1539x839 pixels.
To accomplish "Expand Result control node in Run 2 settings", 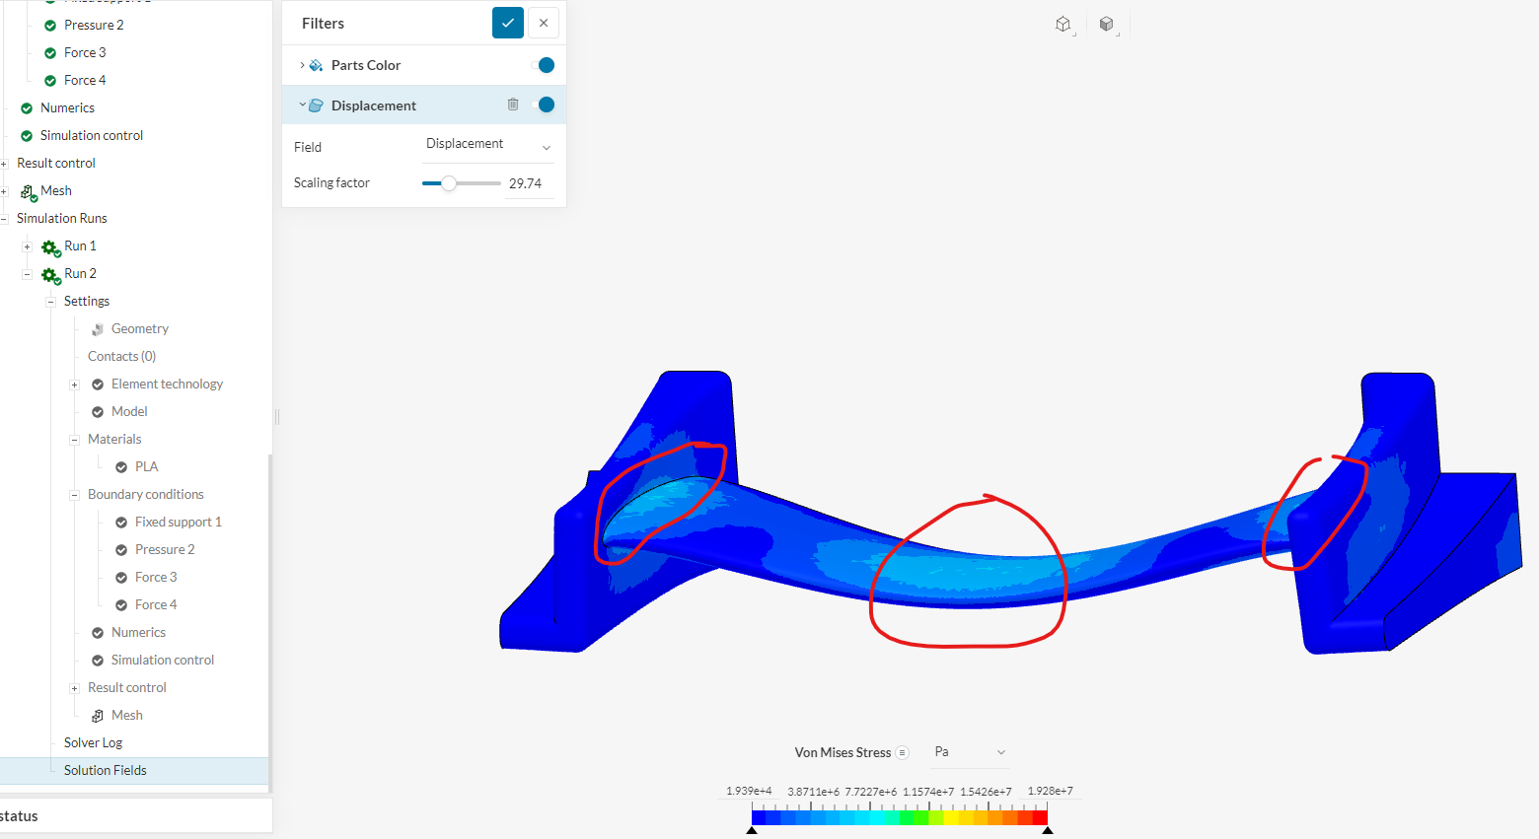I will pos(74,688).
